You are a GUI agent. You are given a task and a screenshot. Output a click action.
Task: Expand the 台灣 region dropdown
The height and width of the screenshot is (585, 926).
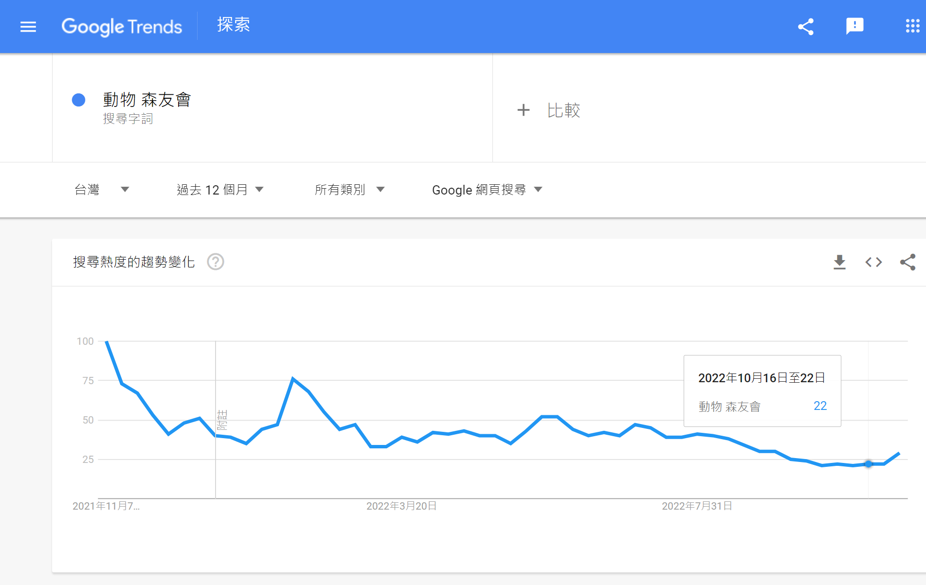(102, 190)
